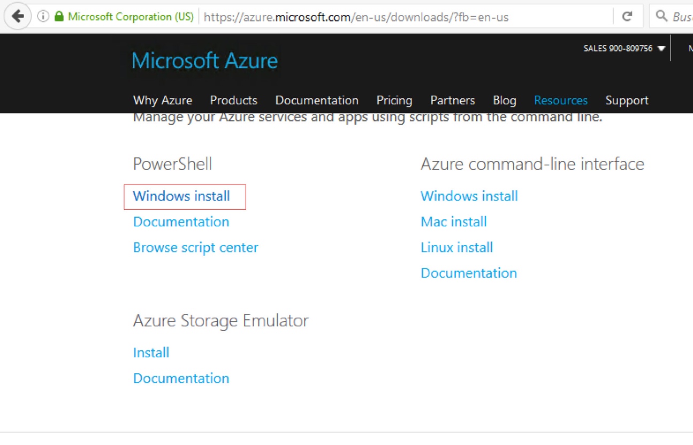Open Browse script center link
Screen dimensions: 693x445
(195, 248)
